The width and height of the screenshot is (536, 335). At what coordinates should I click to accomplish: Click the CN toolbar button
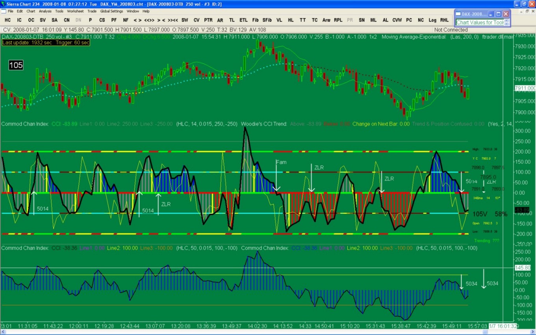tap(67, 20)
